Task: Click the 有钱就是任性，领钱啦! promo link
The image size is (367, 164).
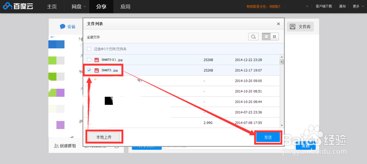Action: tap(263, 7)
